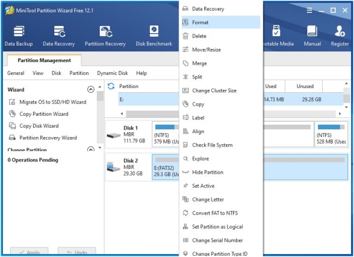This screenshot has width=354, height=257.
Task: Select Disk 1 NTFS 528 MB partition block
Action: [x=331, y=134]
